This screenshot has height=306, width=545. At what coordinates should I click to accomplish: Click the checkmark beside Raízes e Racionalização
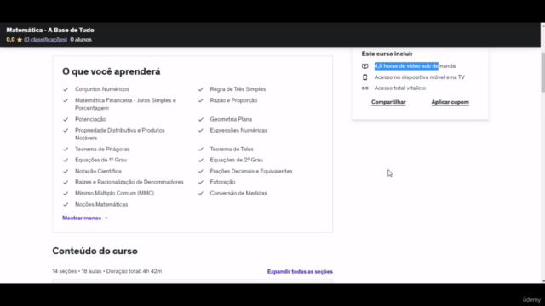pyautogui.click(x=66, y=183)
